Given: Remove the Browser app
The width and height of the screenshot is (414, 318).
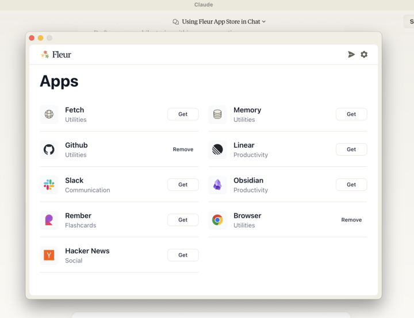Looking at the screenshot, I should coord(351,220).
